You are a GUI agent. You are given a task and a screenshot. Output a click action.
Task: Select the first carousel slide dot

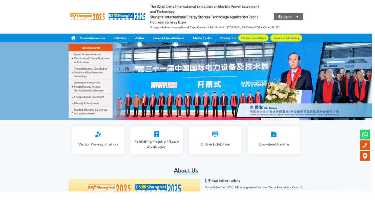coord(179,116)
